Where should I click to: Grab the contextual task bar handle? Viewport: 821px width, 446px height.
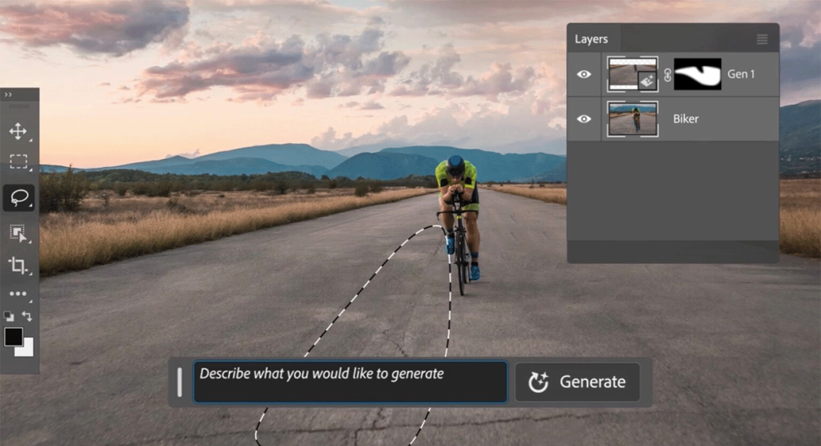click(x=180, y=381)
